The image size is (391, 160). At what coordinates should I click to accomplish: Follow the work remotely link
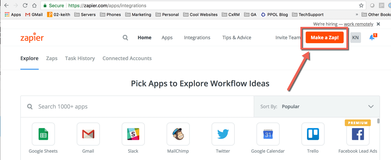coord(359,24)
